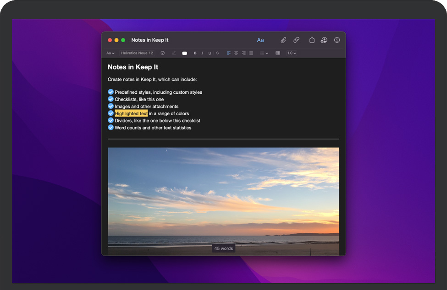This screenshot has height=290, width=447.
Task: Open the Aa styles dropdown
Action: [110, 53]
